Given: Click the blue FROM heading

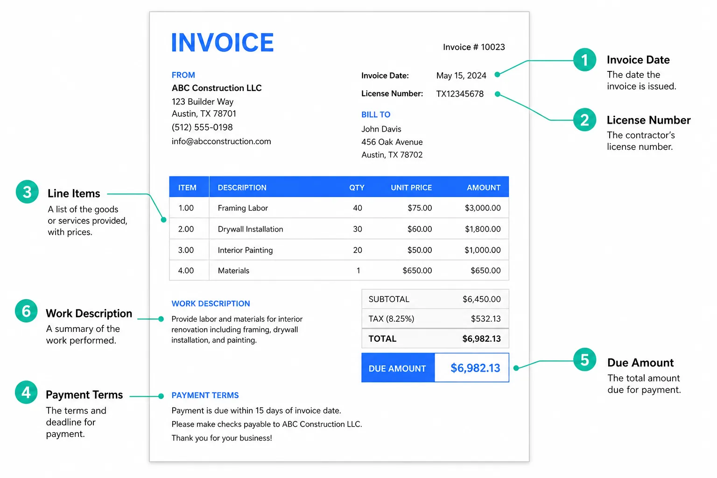Looking at the screenshot, I should click(183, 75).
